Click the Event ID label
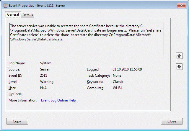 pos(15,76)
